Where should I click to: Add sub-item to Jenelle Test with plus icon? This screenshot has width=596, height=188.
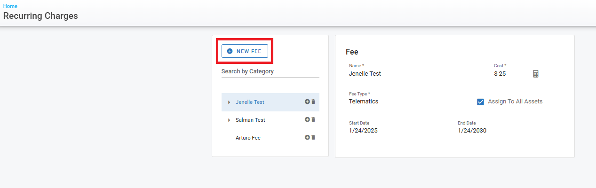307,102
